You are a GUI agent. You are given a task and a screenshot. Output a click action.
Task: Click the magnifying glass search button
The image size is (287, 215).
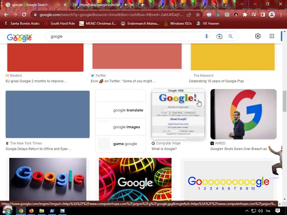pos(230,36)
